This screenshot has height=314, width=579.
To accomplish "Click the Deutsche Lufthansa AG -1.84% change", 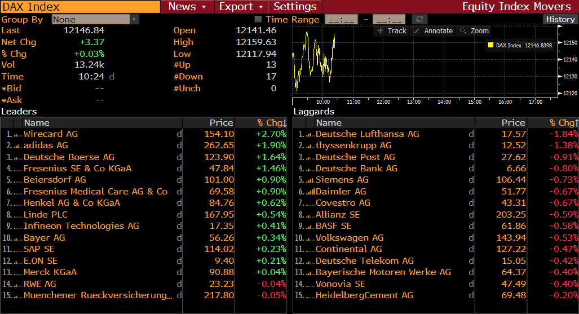I will [x=564, y=134].
